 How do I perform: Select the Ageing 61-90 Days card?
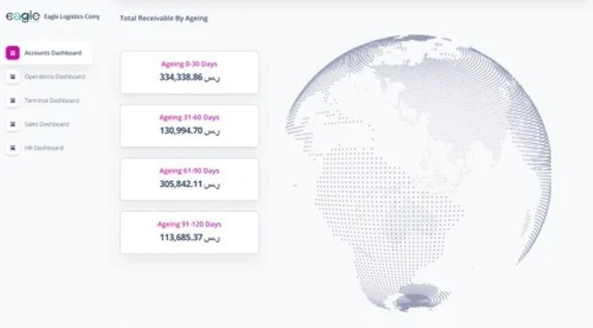[x=190, y=179]
